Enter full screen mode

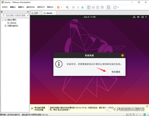click(98, 7)
